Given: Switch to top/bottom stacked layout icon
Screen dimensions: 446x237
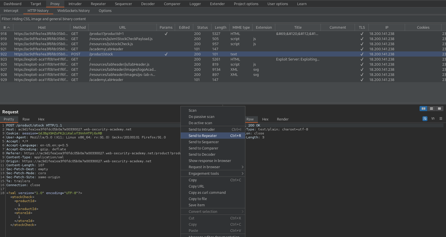Looking at the screenshot, I should 431,109.
